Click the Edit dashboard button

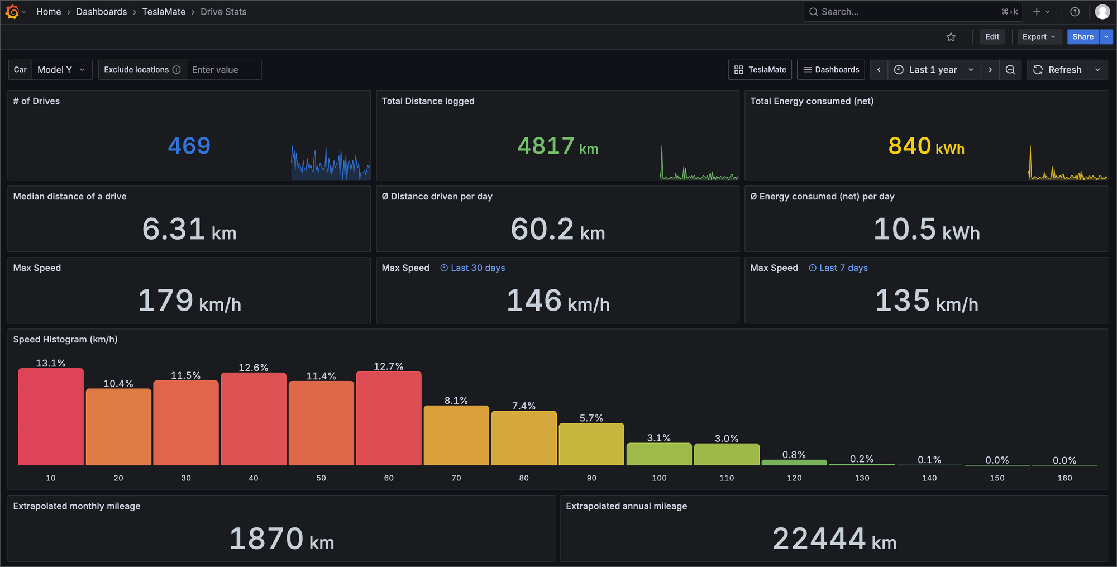(x=992, y=37)
